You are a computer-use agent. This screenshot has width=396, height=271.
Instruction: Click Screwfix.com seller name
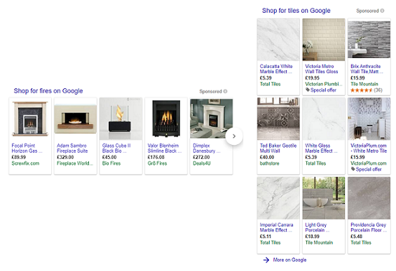pyautogui.click(x=25, y=163)
